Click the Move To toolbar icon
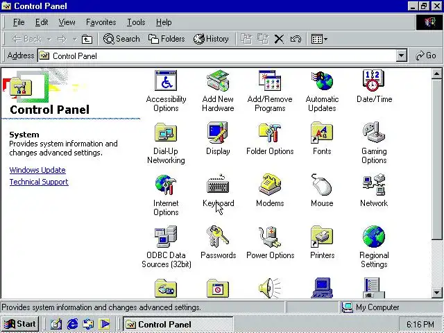Image resolution: width=444 pixels, height=333 pixels. coord(246,39)
